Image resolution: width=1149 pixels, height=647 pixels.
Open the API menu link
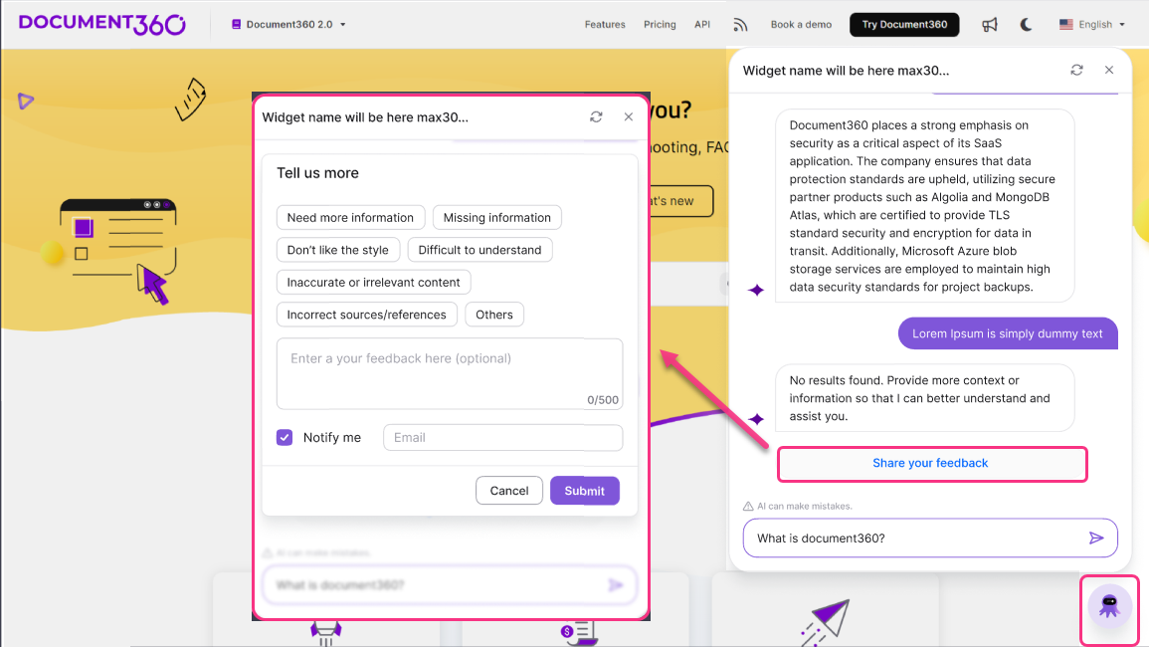(x=702, y=24)
